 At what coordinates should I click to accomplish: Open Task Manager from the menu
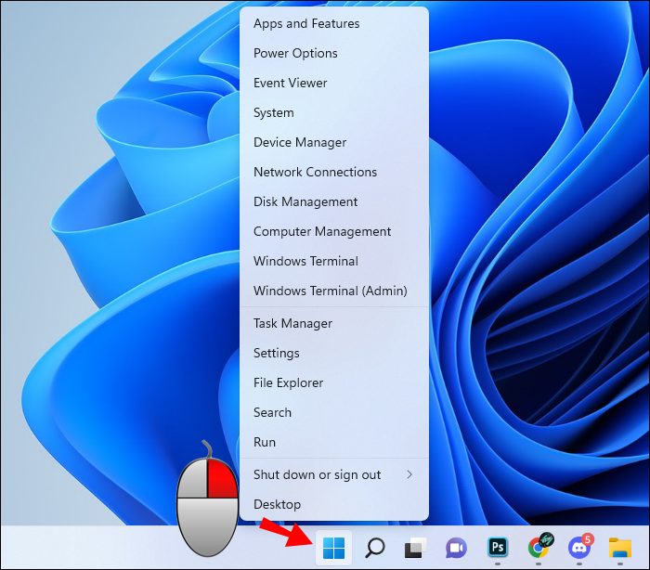pyautogui.click(x=292, y=323)
